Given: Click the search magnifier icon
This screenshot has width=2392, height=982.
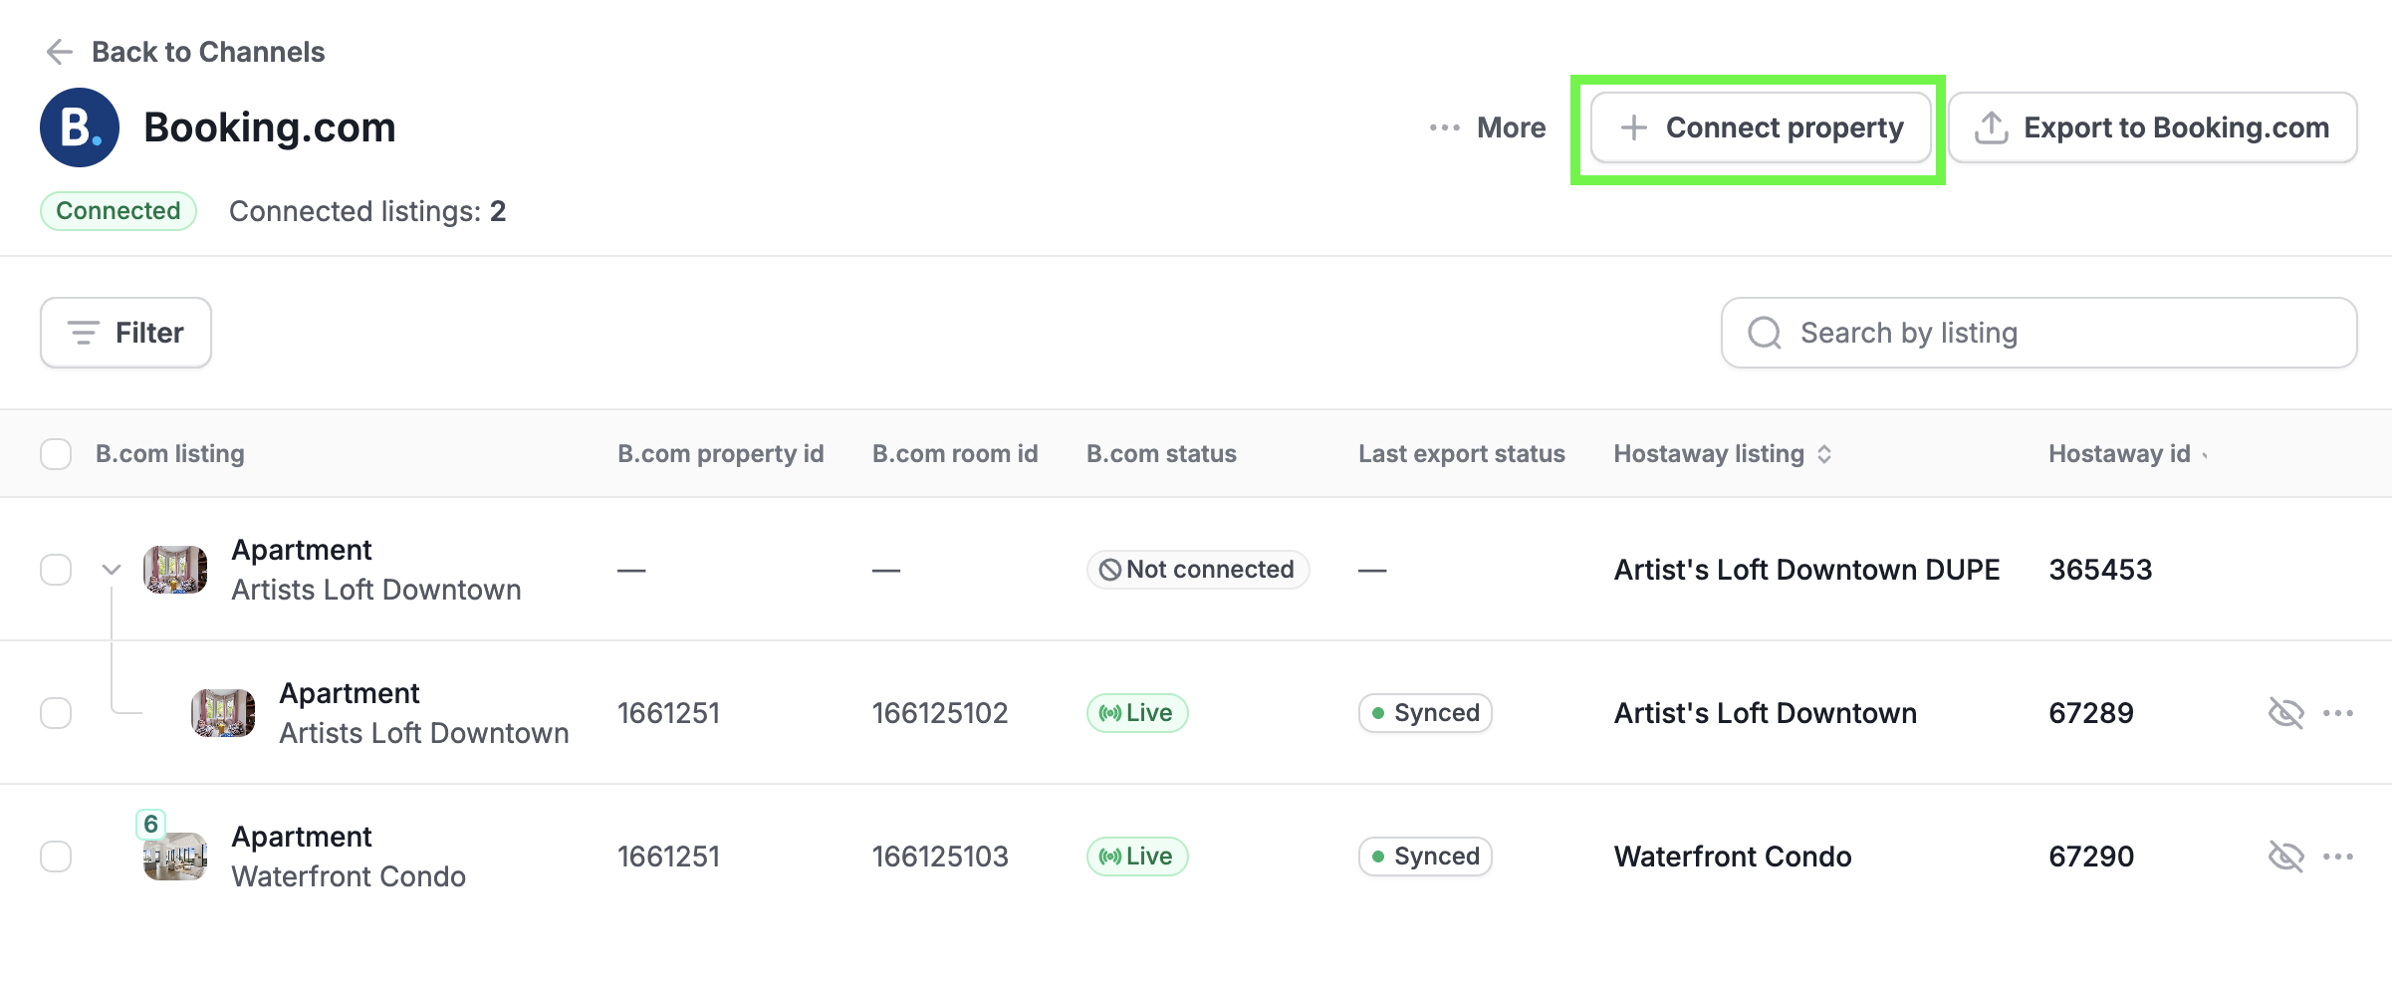Looking at the screenshot, I should [x=1765, y=333].
